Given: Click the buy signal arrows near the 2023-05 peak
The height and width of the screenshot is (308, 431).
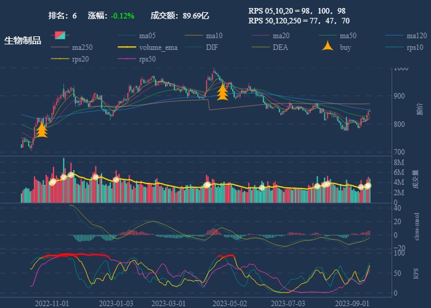Looking at the screenshot, I should coord(222,92).
